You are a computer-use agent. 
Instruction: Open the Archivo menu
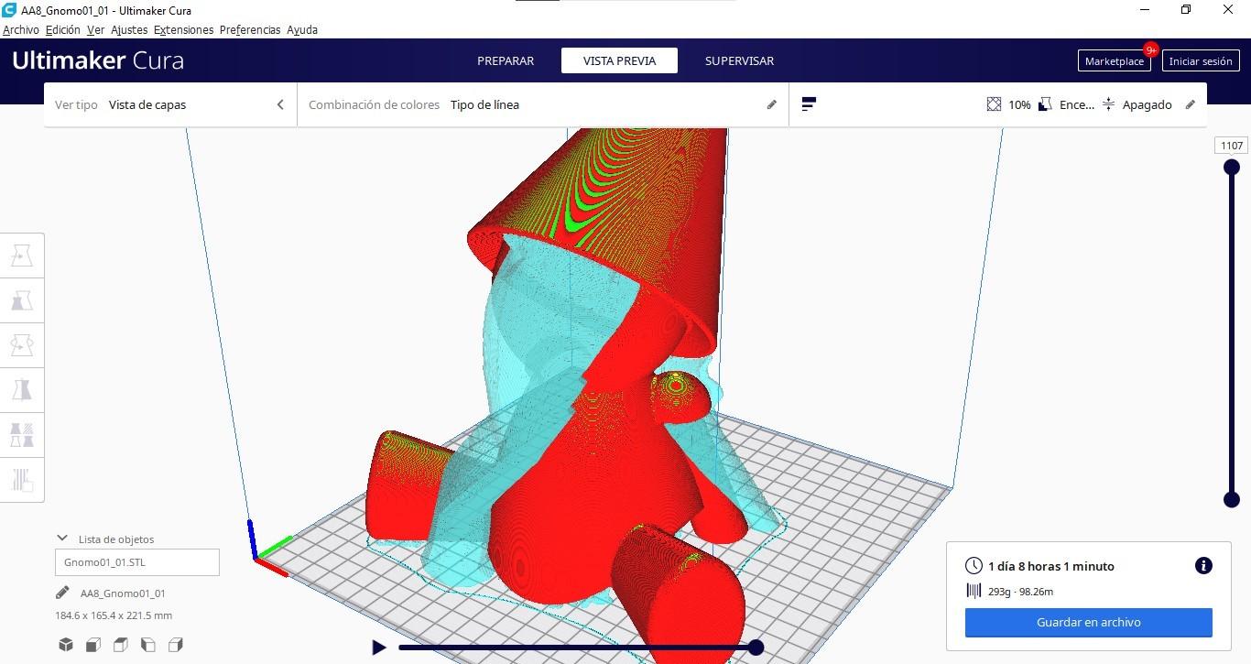[x=21, y=29]
